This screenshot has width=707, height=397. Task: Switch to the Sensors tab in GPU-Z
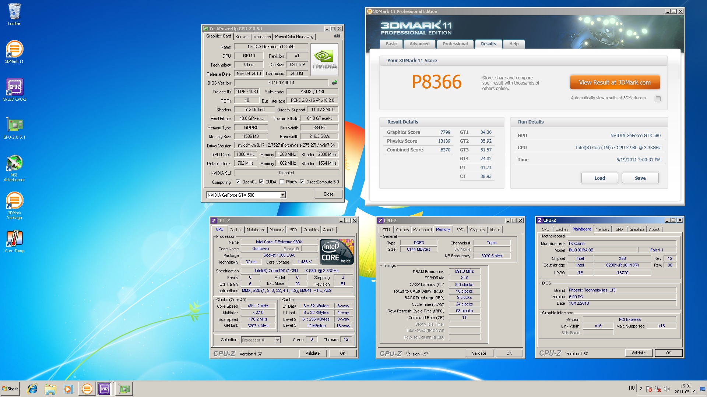[x=242, y=37]
